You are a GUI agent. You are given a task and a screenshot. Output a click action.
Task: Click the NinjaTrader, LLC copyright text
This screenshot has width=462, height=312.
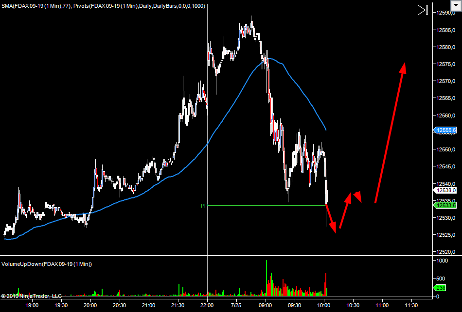click(x=32, y=296)
